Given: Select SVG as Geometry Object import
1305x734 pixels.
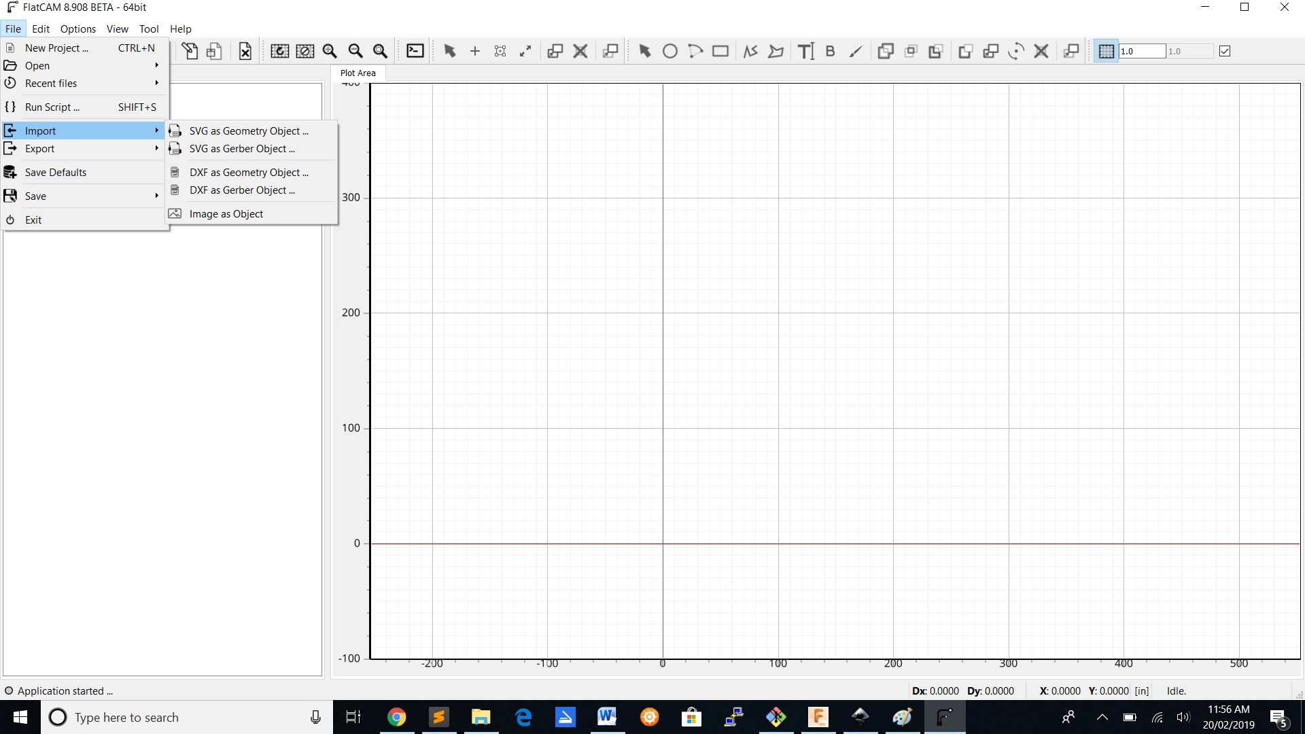Looking at the screenshot, I should click(248, 130).
